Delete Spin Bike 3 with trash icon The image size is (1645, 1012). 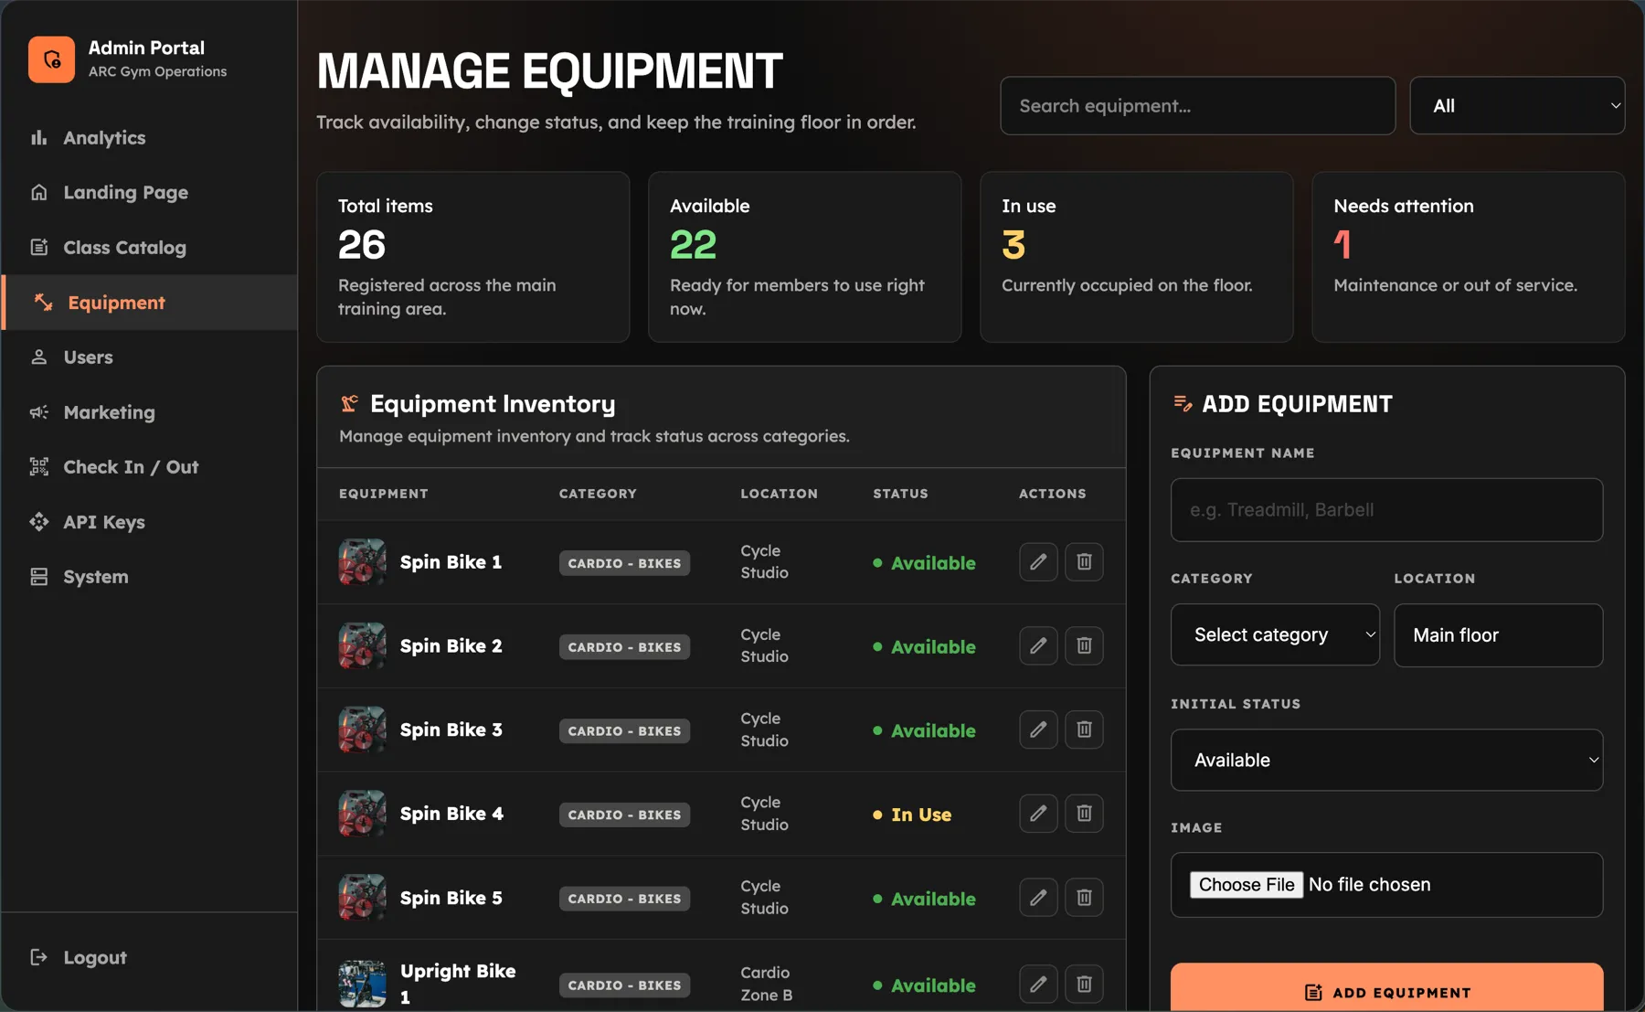point(1084,730)
